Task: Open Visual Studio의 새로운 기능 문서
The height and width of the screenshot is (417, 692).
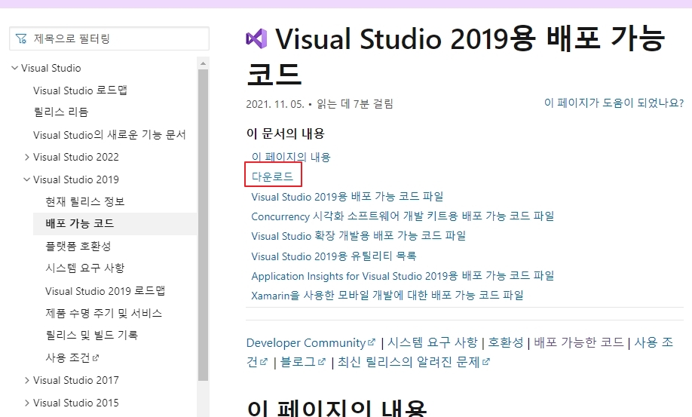Action: coord(109,135)
